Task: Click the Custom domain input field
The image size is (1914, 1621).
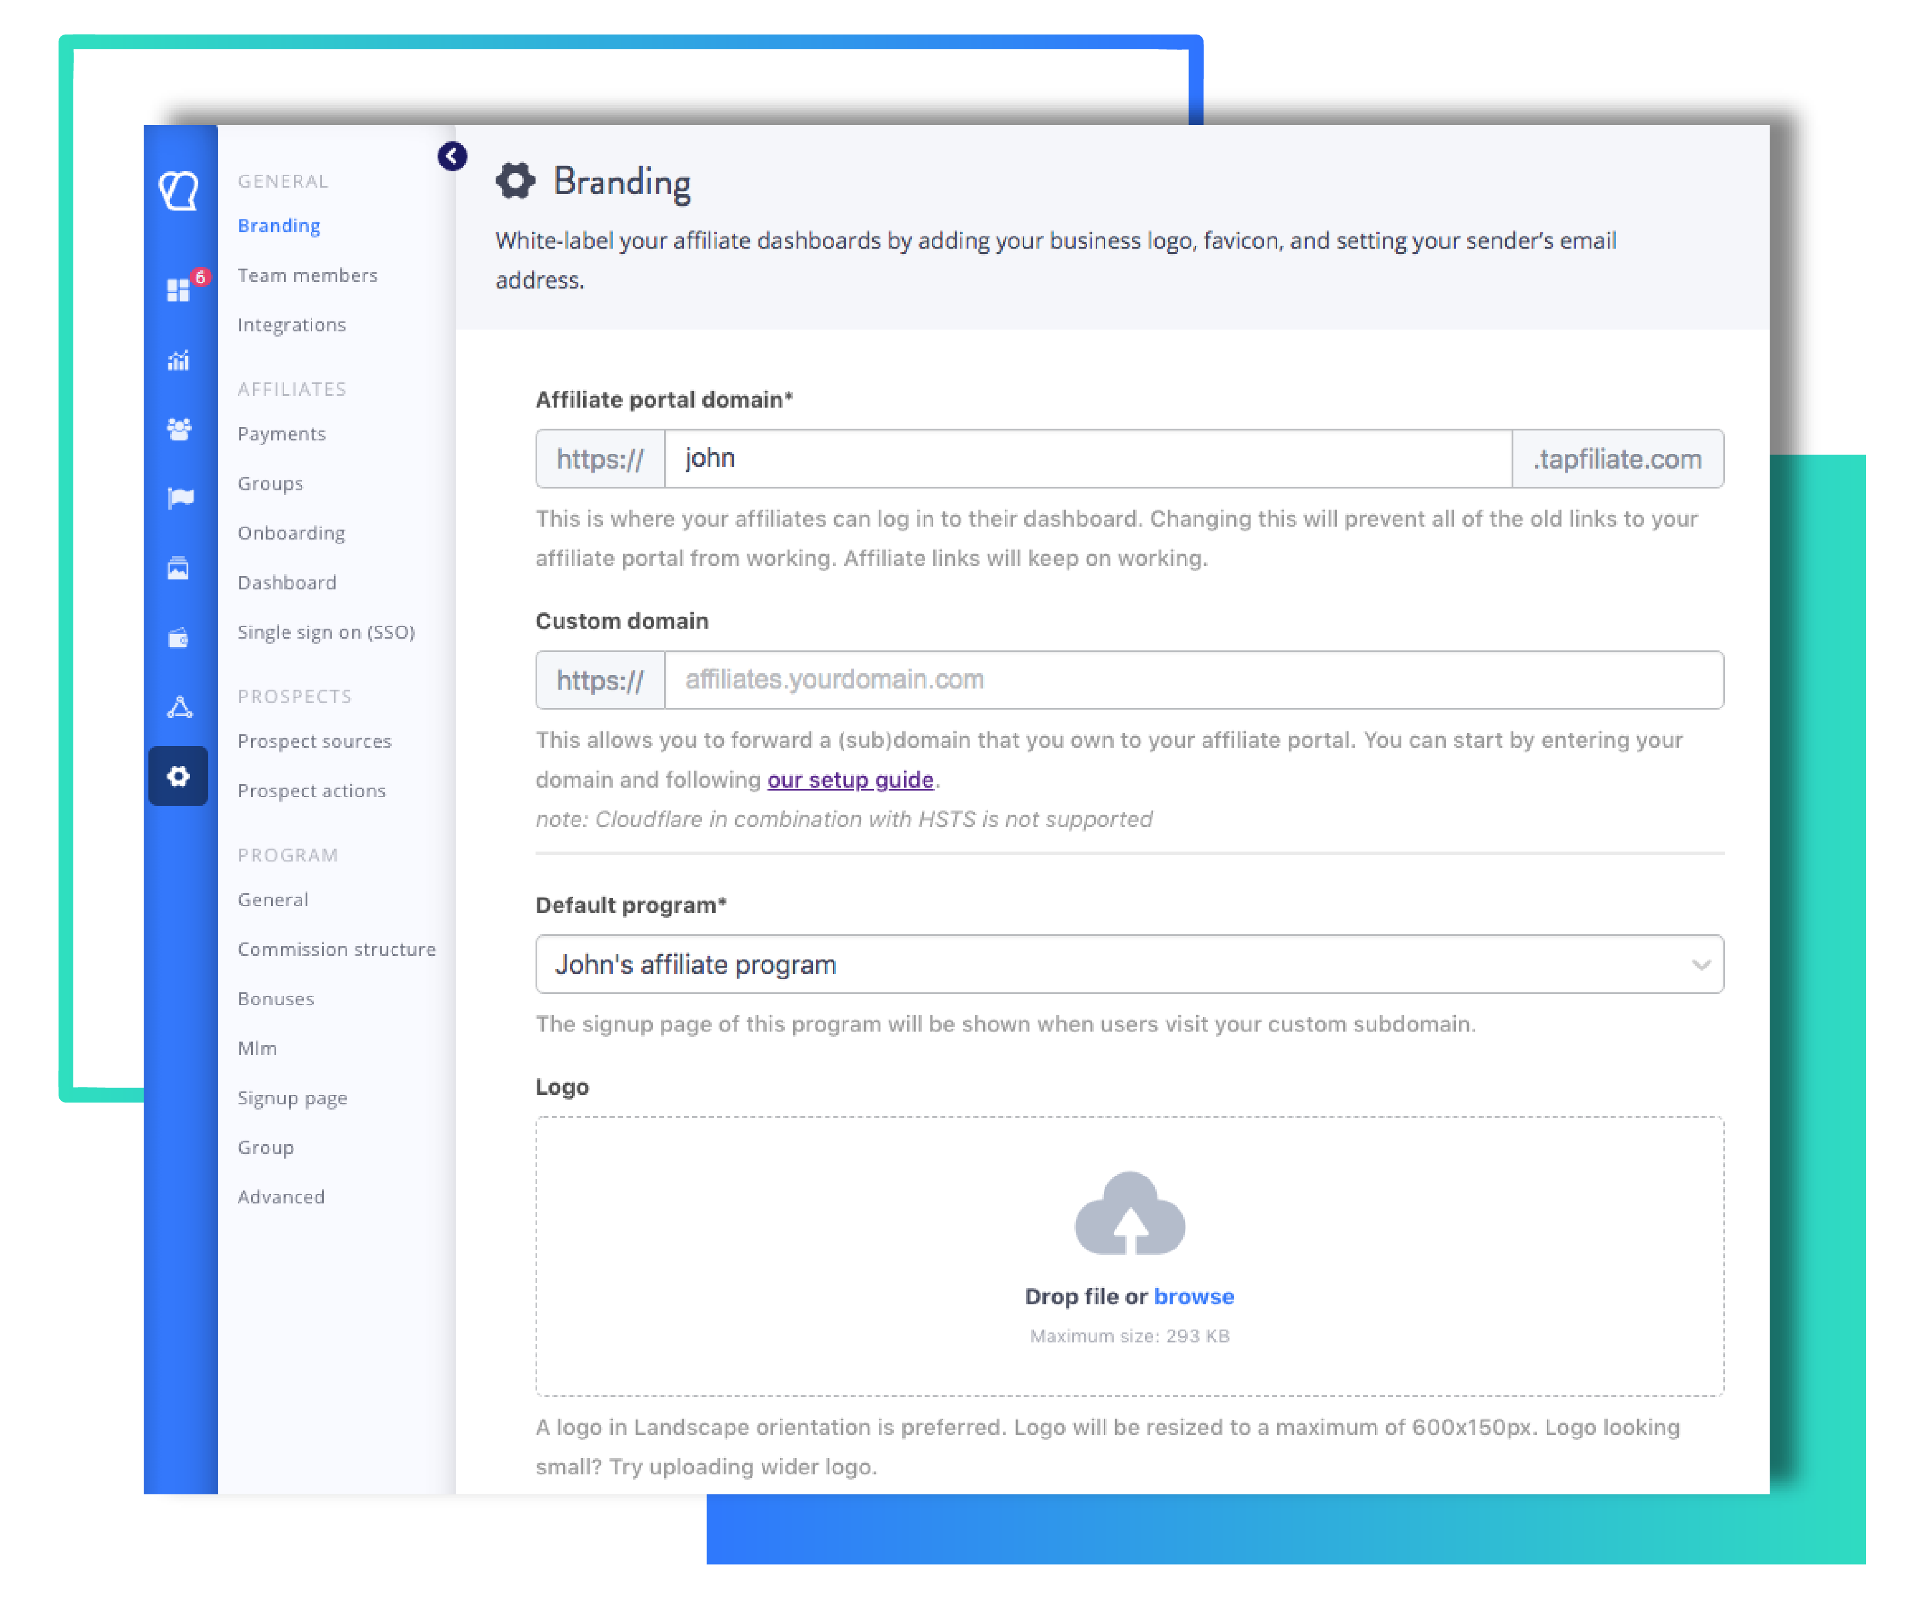Action: [x=1193, y=680]
